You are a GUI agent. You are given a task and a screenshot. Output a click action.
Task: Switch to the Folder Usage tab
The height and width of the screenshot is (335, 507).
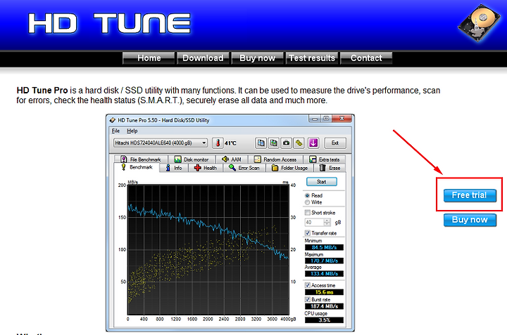[x=290, y=168]
